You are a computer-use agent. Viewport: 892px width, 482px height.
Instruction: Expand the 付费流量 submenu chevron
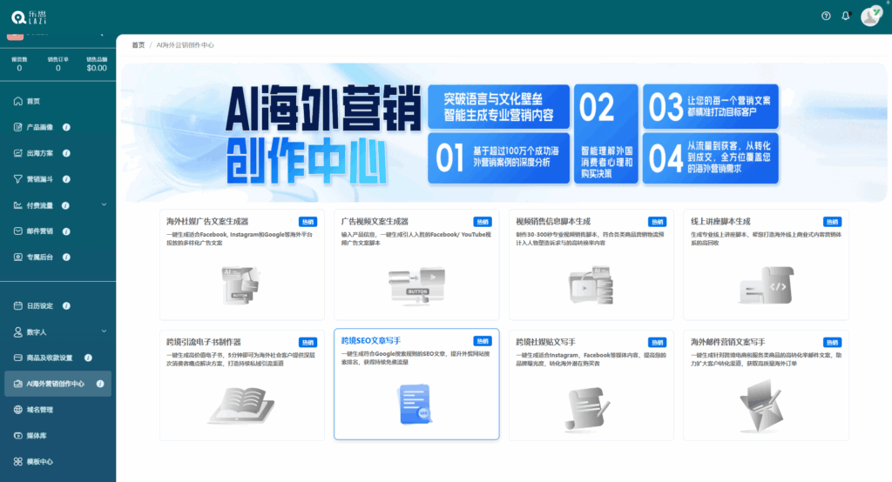[104, 204]
